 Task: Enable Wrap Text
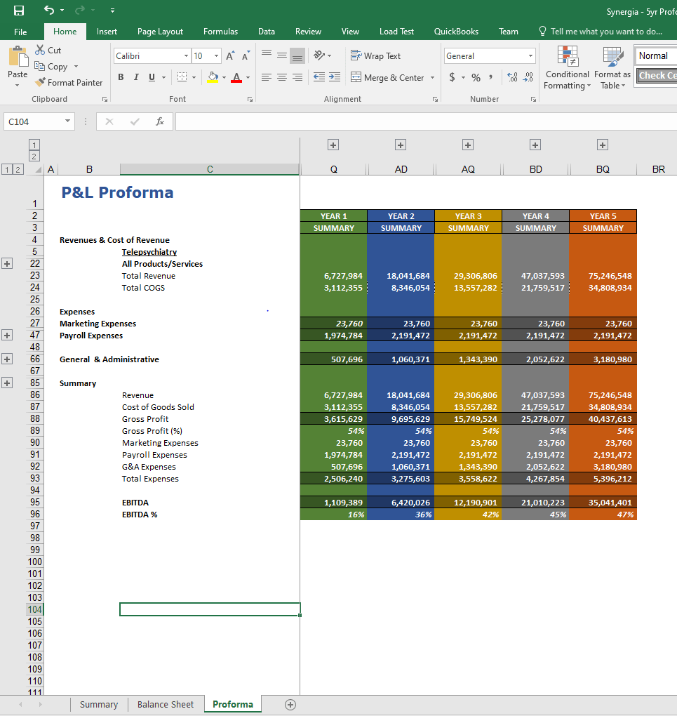[376, 55]
